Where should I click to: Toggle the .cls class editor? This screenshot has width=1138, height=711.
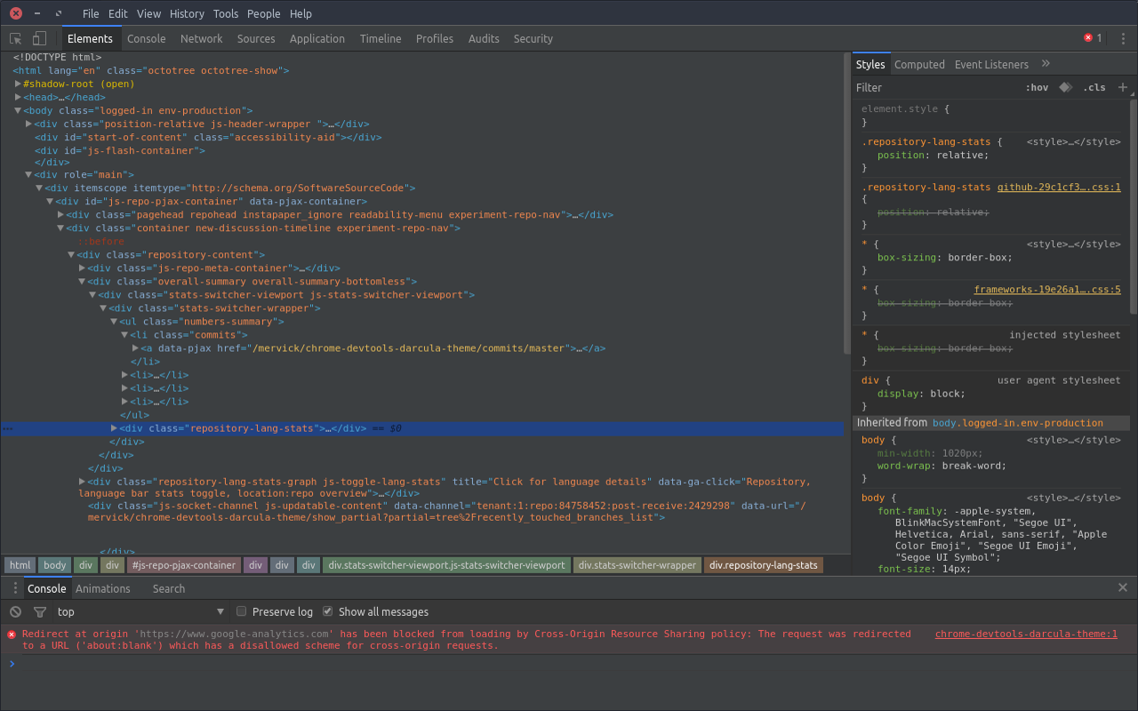[x=1094, y=87]
